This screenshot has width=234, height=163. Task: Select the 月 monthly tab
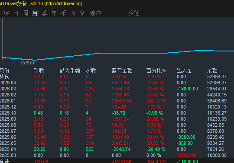click(35, 13)
